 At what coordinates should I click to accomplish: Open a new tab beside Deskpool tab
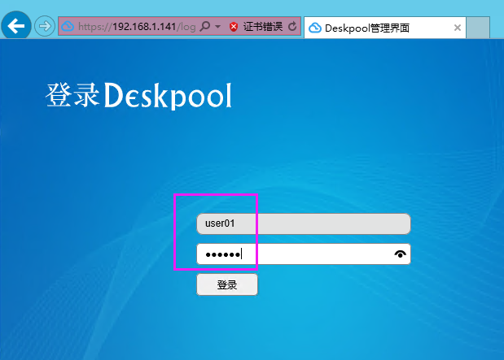(x=478, y=28)
